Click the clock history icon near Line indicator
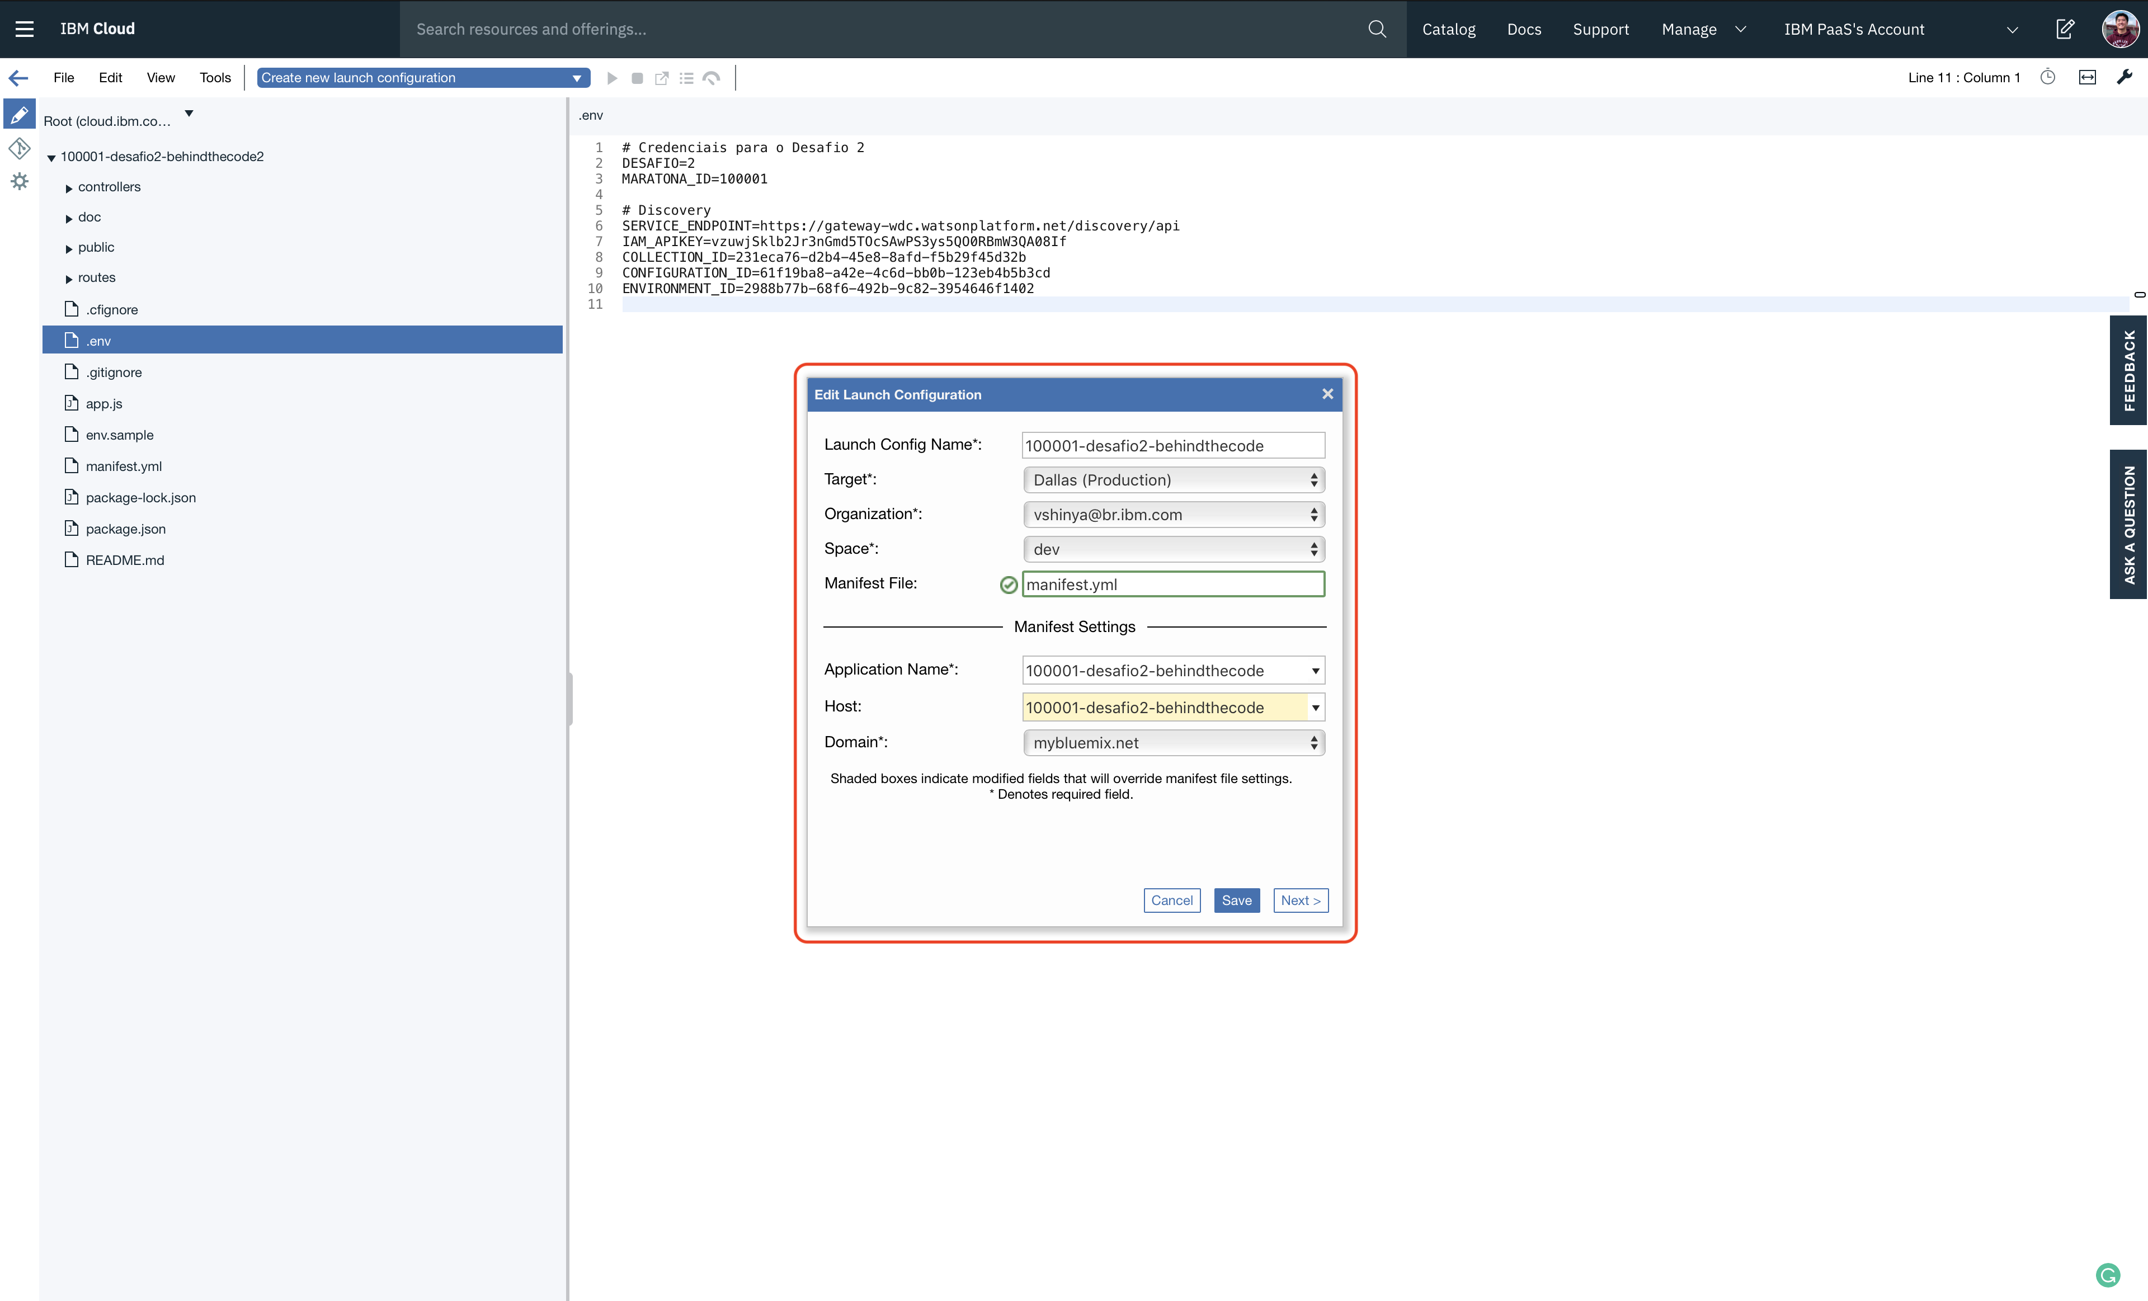2148x1301 pixels. pos(2048,77)
